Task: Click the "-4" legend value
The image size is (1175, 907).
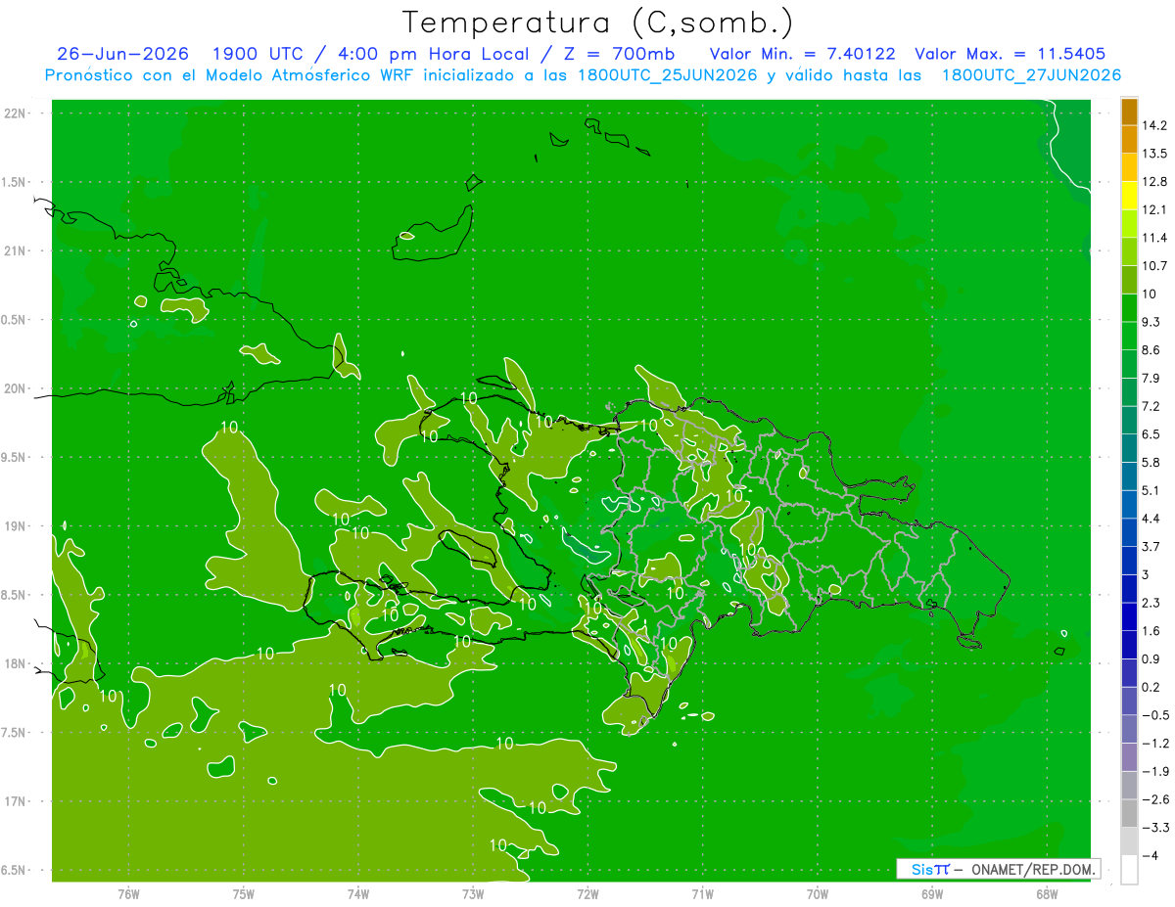Action: tap(1151, 856)
